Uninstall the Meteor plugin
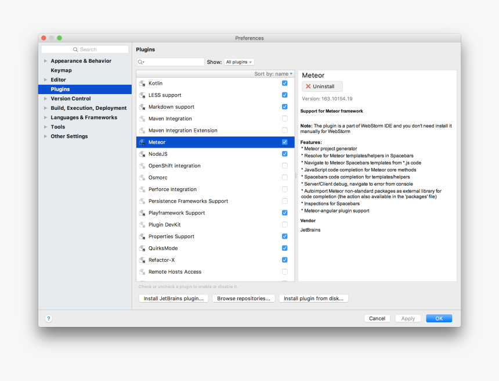Image resolution: width=499 pixels, height=381 pixels. click(x=322, y=87)
